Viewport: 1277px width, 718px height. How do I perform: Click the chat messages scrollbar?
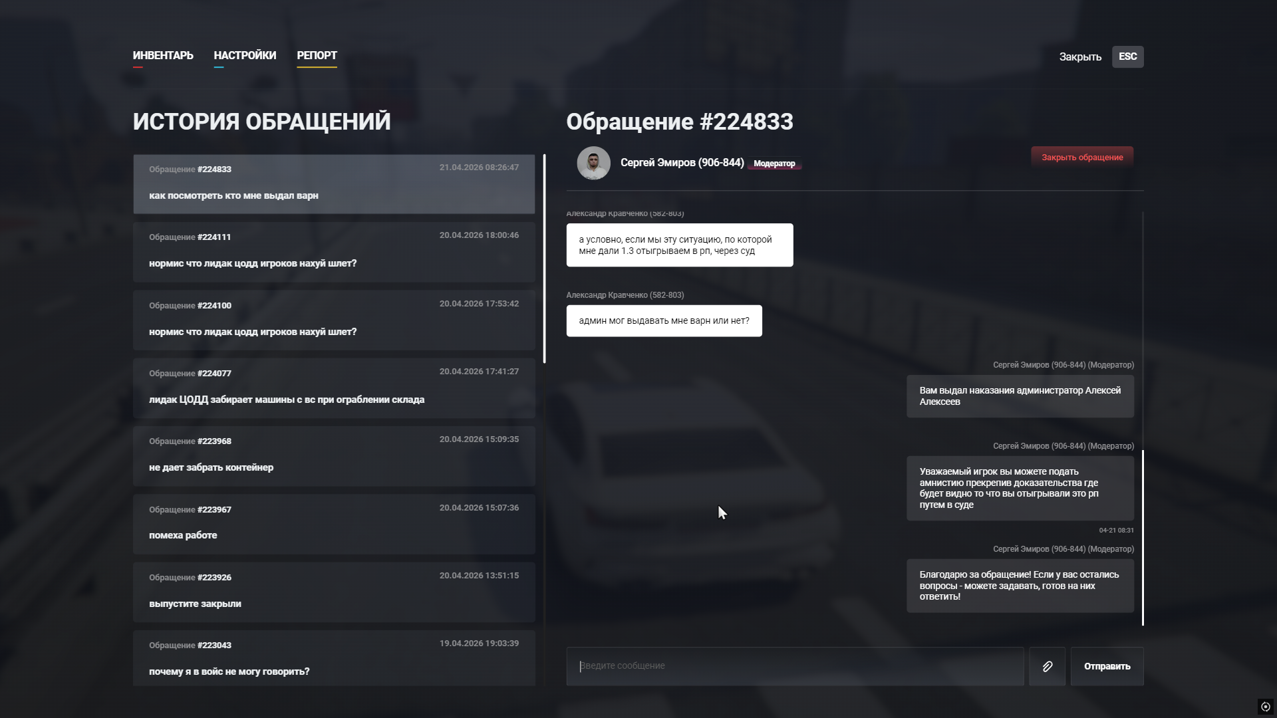(x=1143, y=537)
